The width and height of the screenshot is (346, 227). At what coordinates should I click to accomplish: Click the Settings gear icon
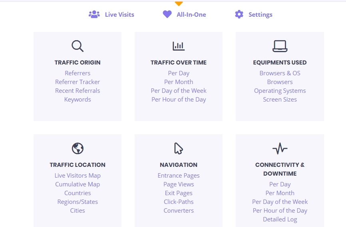click(x=239, y=15)
